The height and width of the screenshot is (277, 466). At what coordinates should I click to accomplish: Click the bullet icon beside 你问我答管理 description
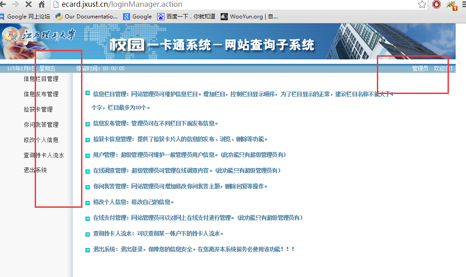click(x=88, y=188)
